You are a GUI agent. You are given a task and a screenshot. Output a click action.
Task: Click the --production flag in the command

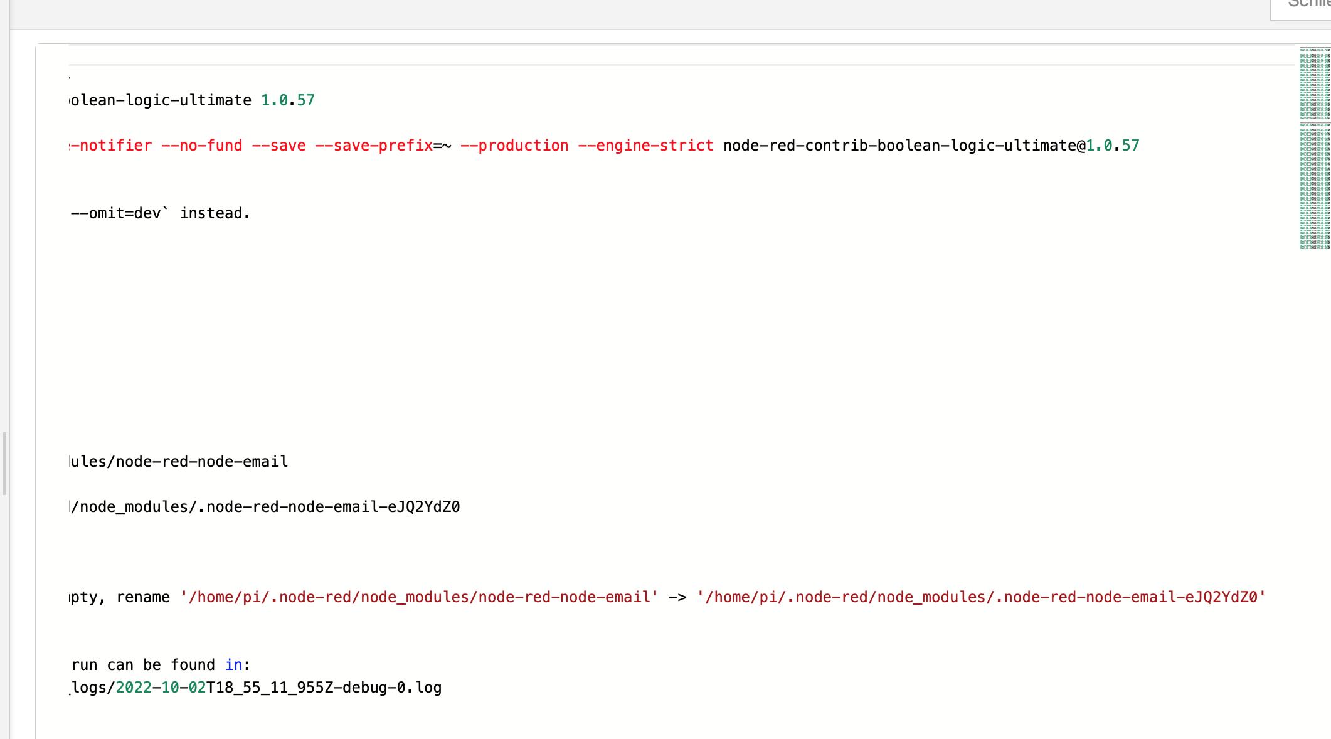(x=514, y=146)
